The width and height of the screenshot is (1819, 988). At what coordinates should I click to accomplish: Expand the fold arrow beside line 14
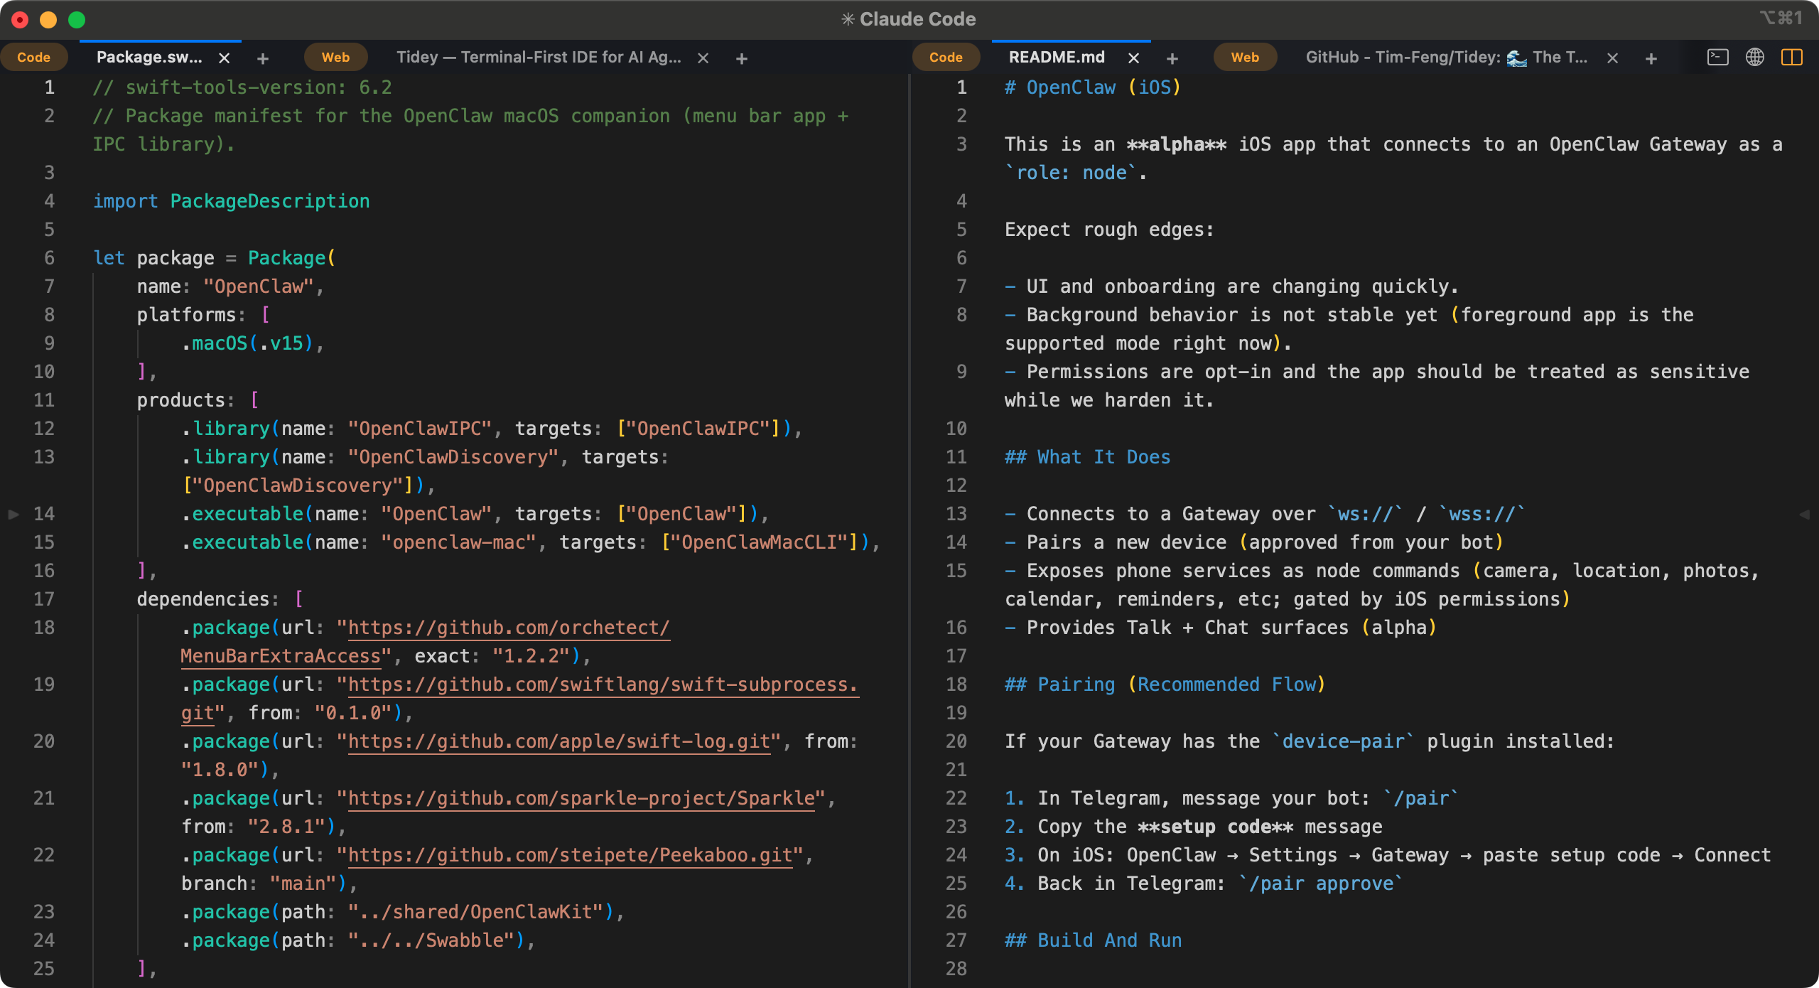pyautogui.click(x=13, y=514)
